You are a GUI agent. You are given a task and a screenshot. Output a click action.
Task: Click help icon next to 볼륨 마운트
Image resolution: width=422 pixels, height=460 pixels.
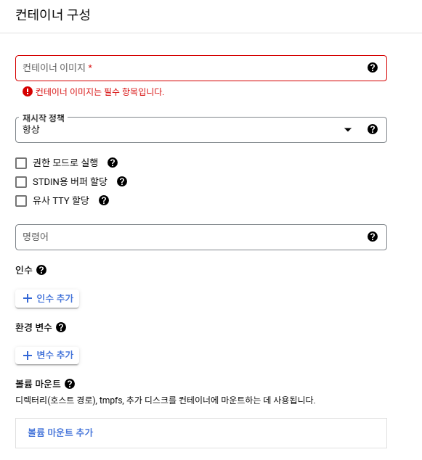tap(70, 384)
